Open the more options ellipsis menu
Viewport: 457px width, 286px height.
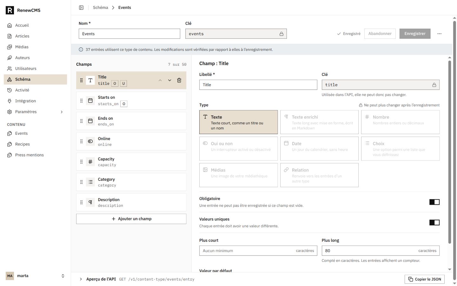(x=439, y=34)
